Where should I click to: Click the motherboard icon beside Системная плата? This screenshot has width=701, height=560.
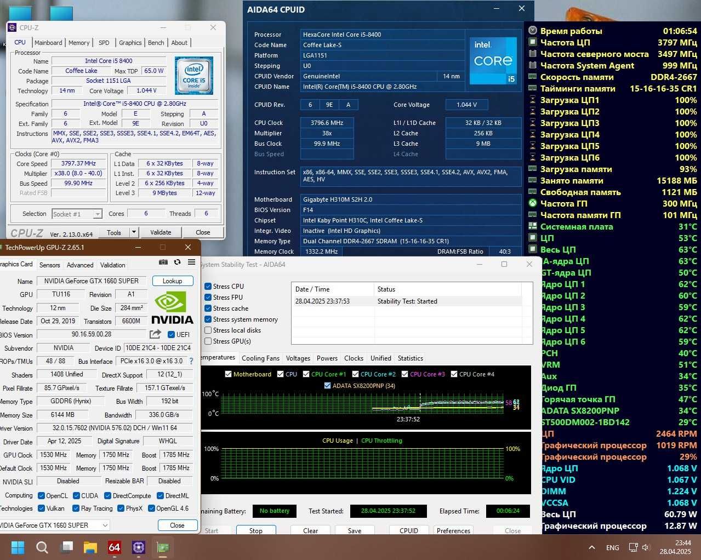(533, 226)
